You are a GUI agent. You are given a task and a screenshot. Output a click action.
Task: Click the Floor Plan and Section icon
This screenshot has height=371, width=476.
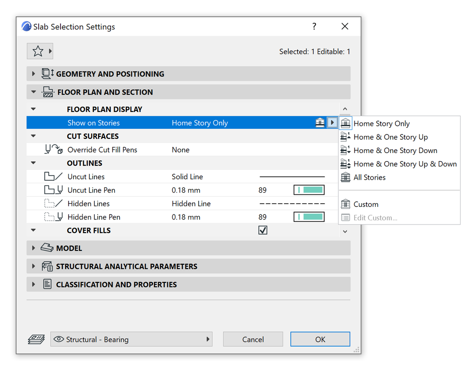pos(48,92)
